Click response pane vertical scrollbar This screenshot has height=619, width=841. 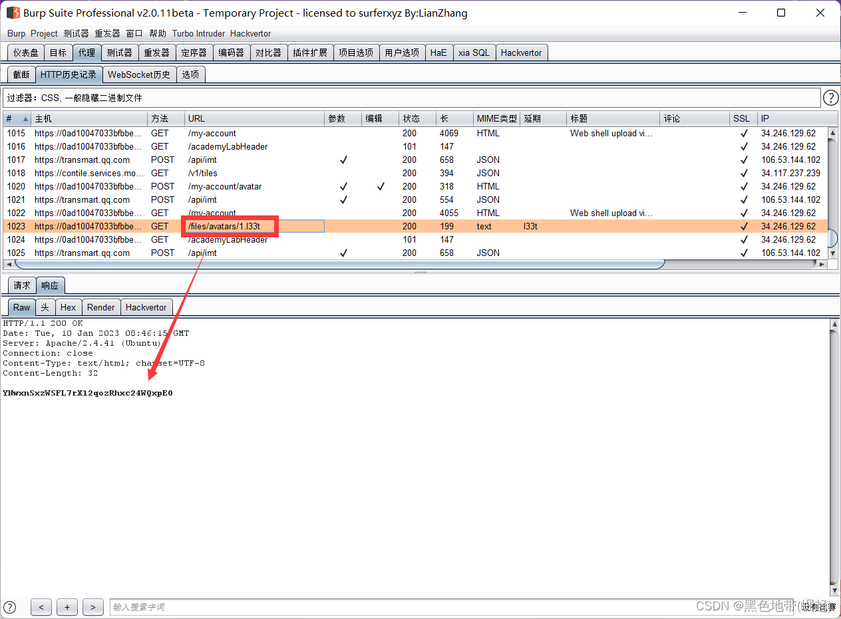[x=834, y=457]
